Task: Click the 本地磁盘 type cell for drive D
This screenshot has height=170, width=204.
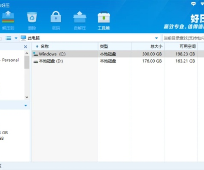Action: [108, 61]
